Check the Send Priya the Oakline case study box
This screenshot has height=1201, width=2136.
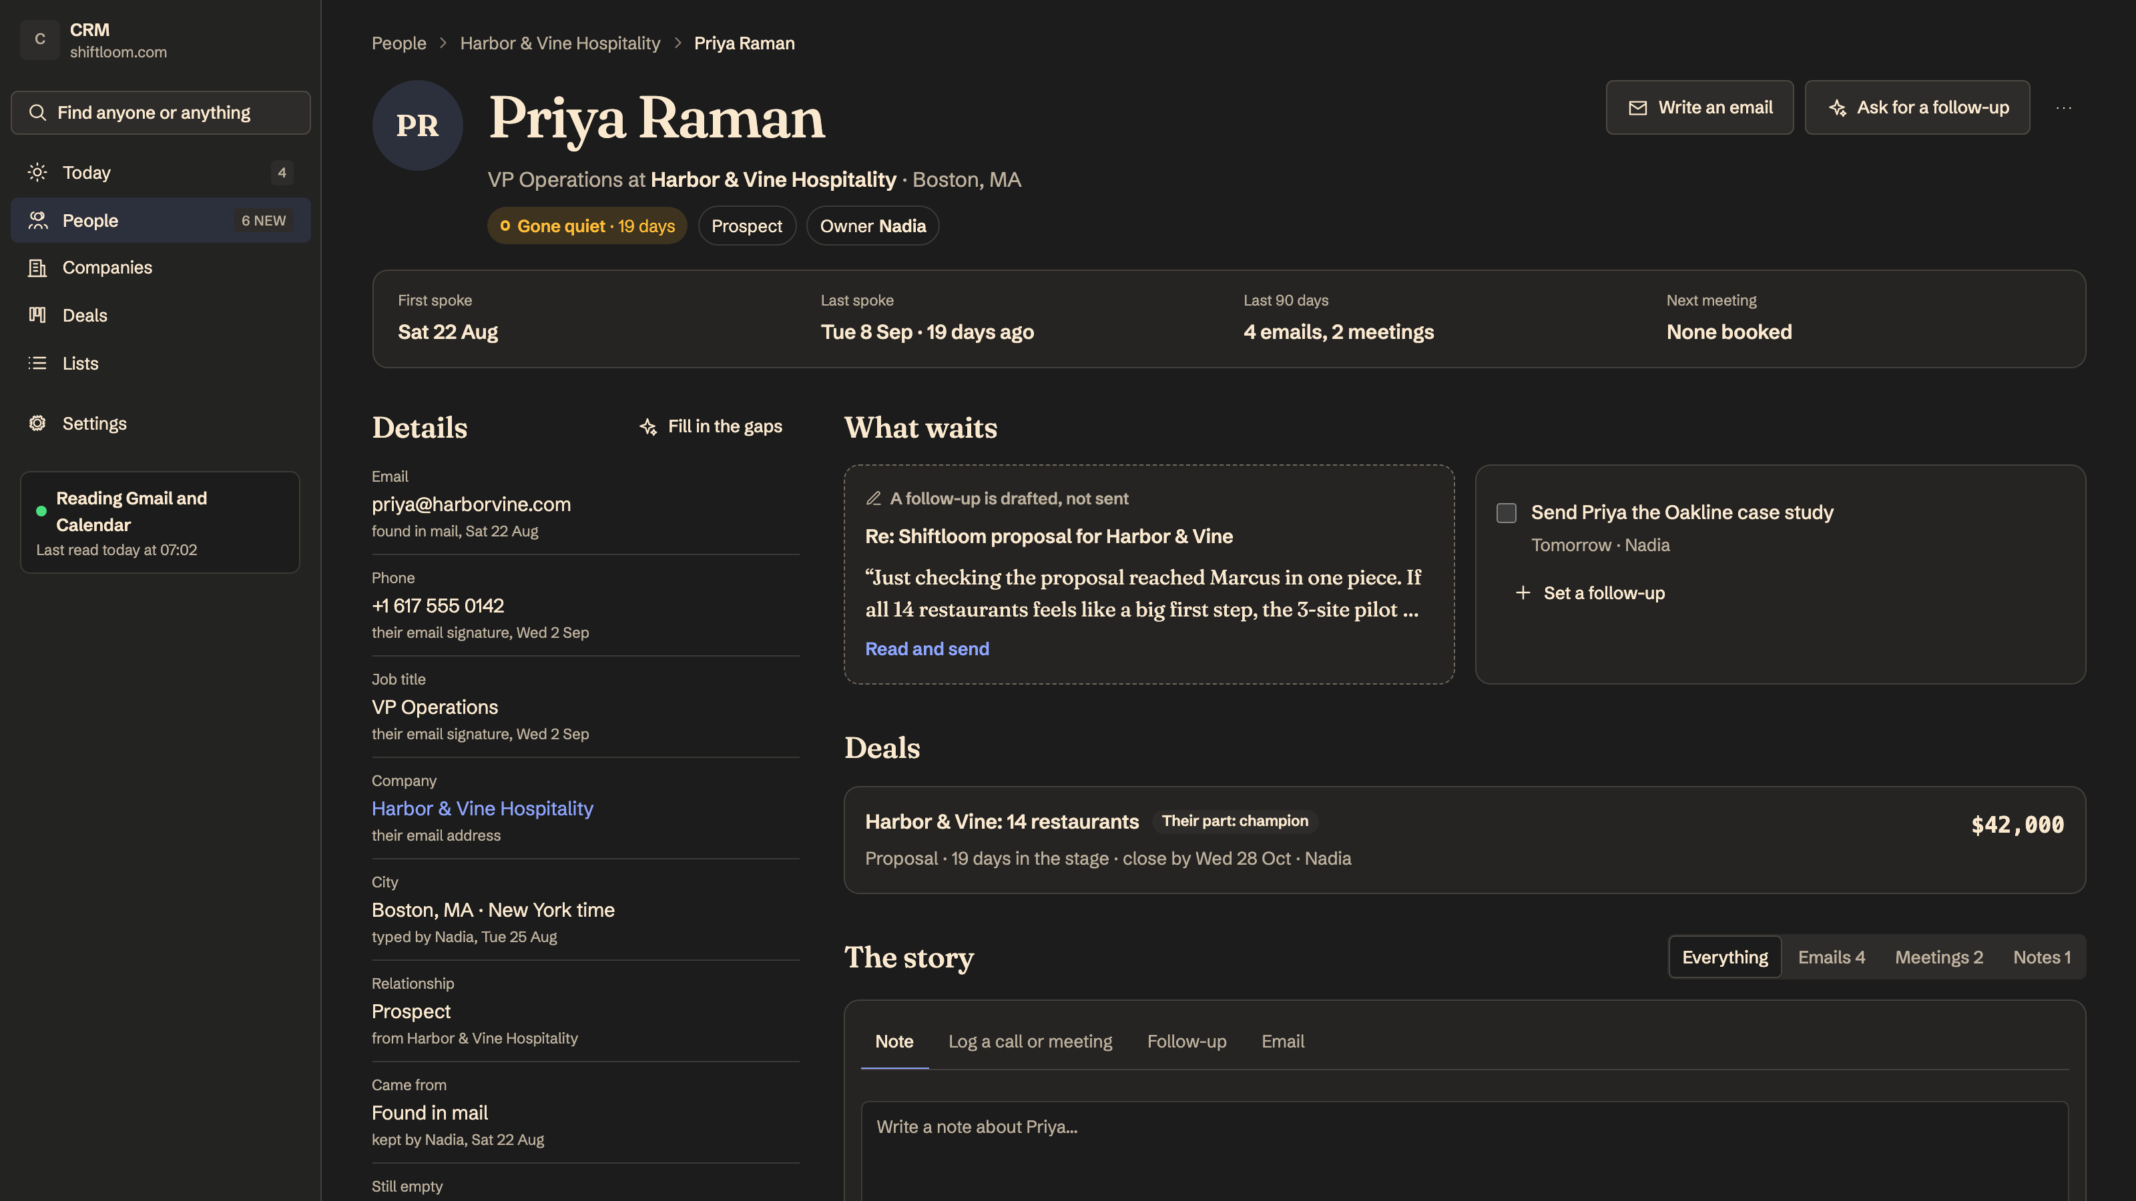click(x=1507, y=513)
